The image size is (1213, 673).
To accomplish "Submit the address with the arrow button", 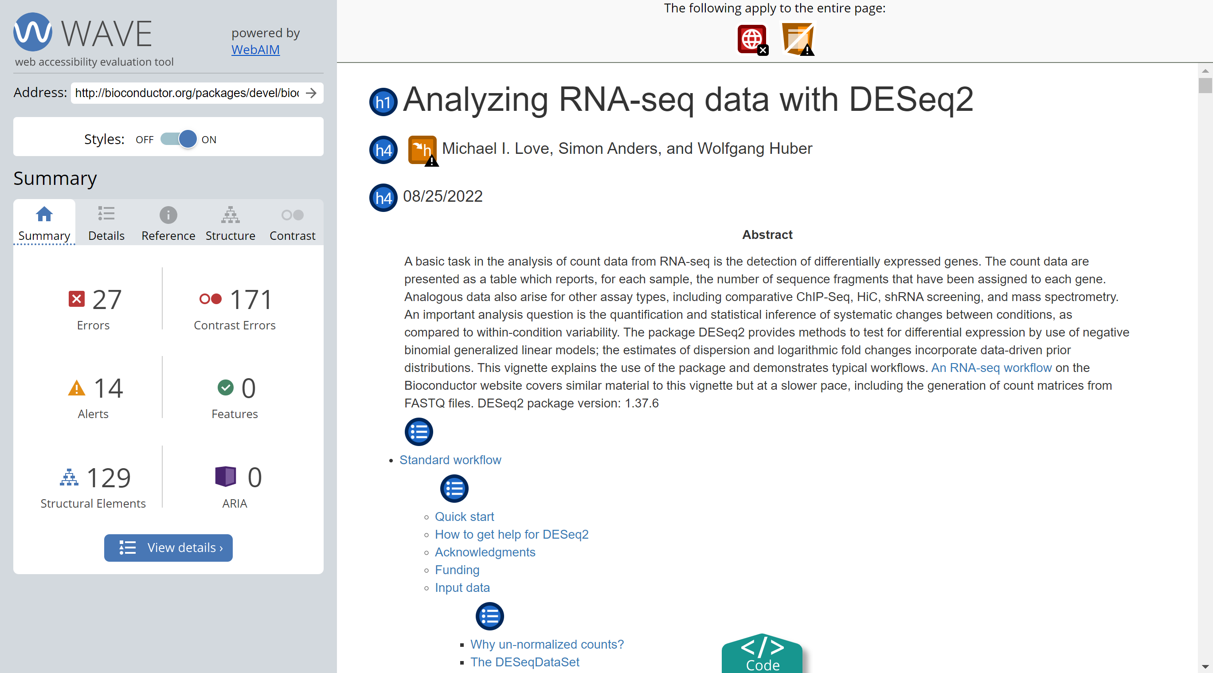I will [311, 93].
